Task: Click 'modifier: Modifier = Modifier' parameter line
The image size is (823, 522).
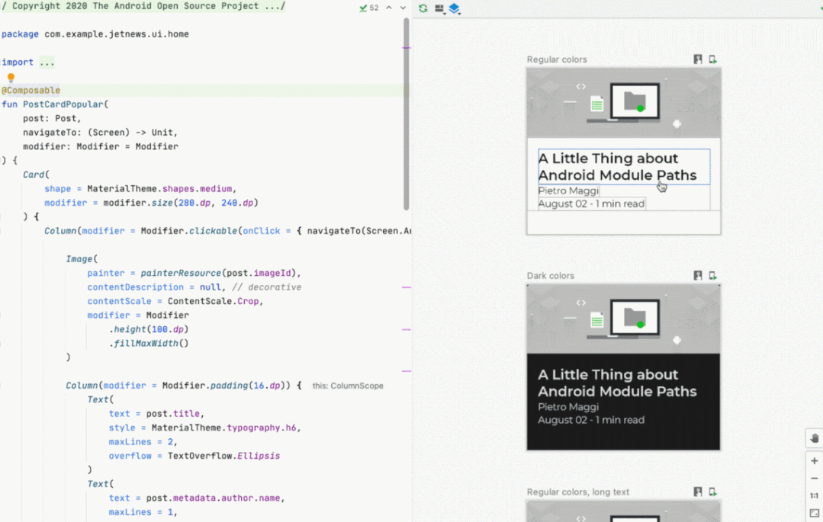Action: pyautogui.click(x=100, y=146)
